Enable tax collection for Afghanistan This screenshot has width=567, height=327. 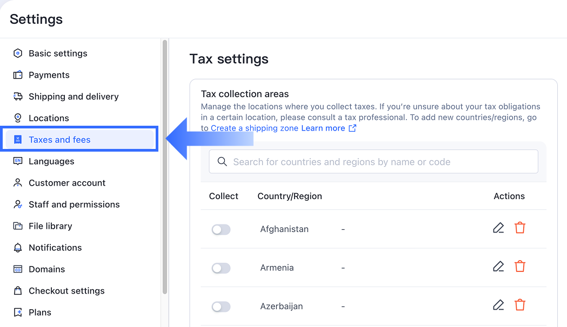221,230
